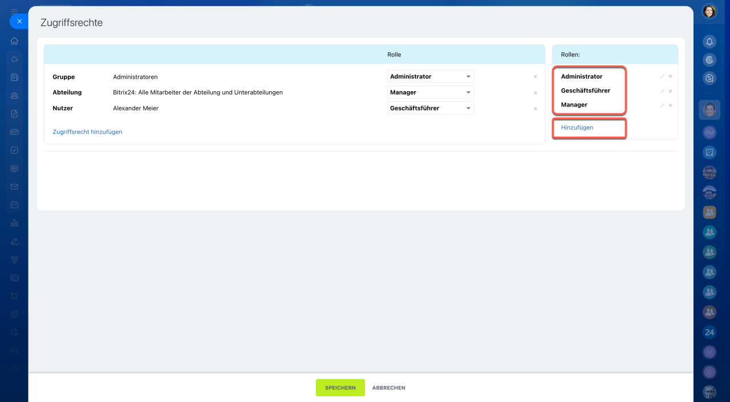Open the tasks checkmark icon in left sidebar
Screen dimensions: 730x402
click(14, 150)
